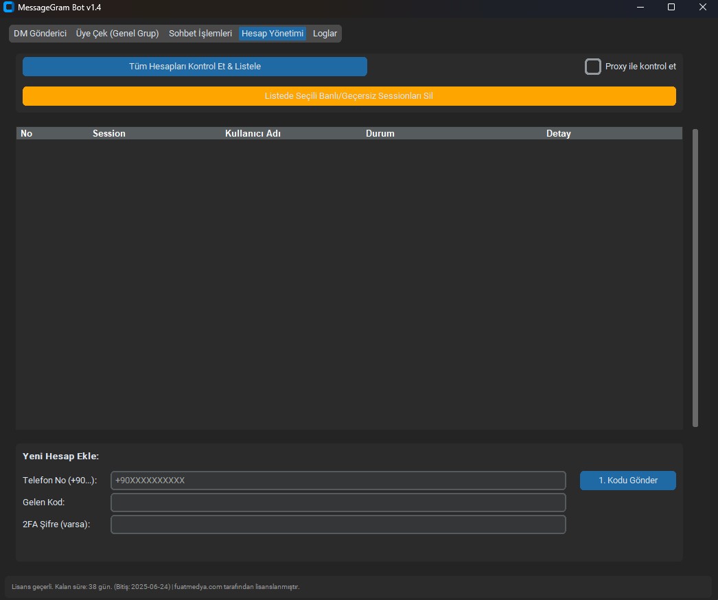The height and width of the screenshot is (600, 718).
Task: Select the 2FA Şifre input field
Action: point(338,524)
